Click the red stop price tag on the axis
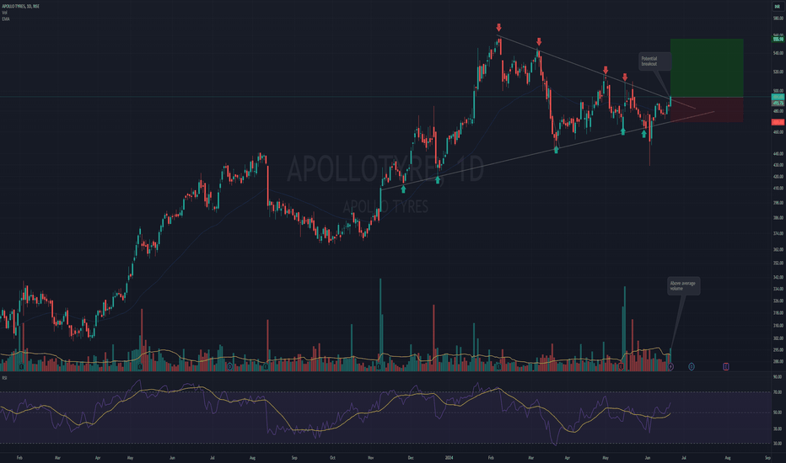The height and width of the screenshot is (463, 786). (778, 122)
